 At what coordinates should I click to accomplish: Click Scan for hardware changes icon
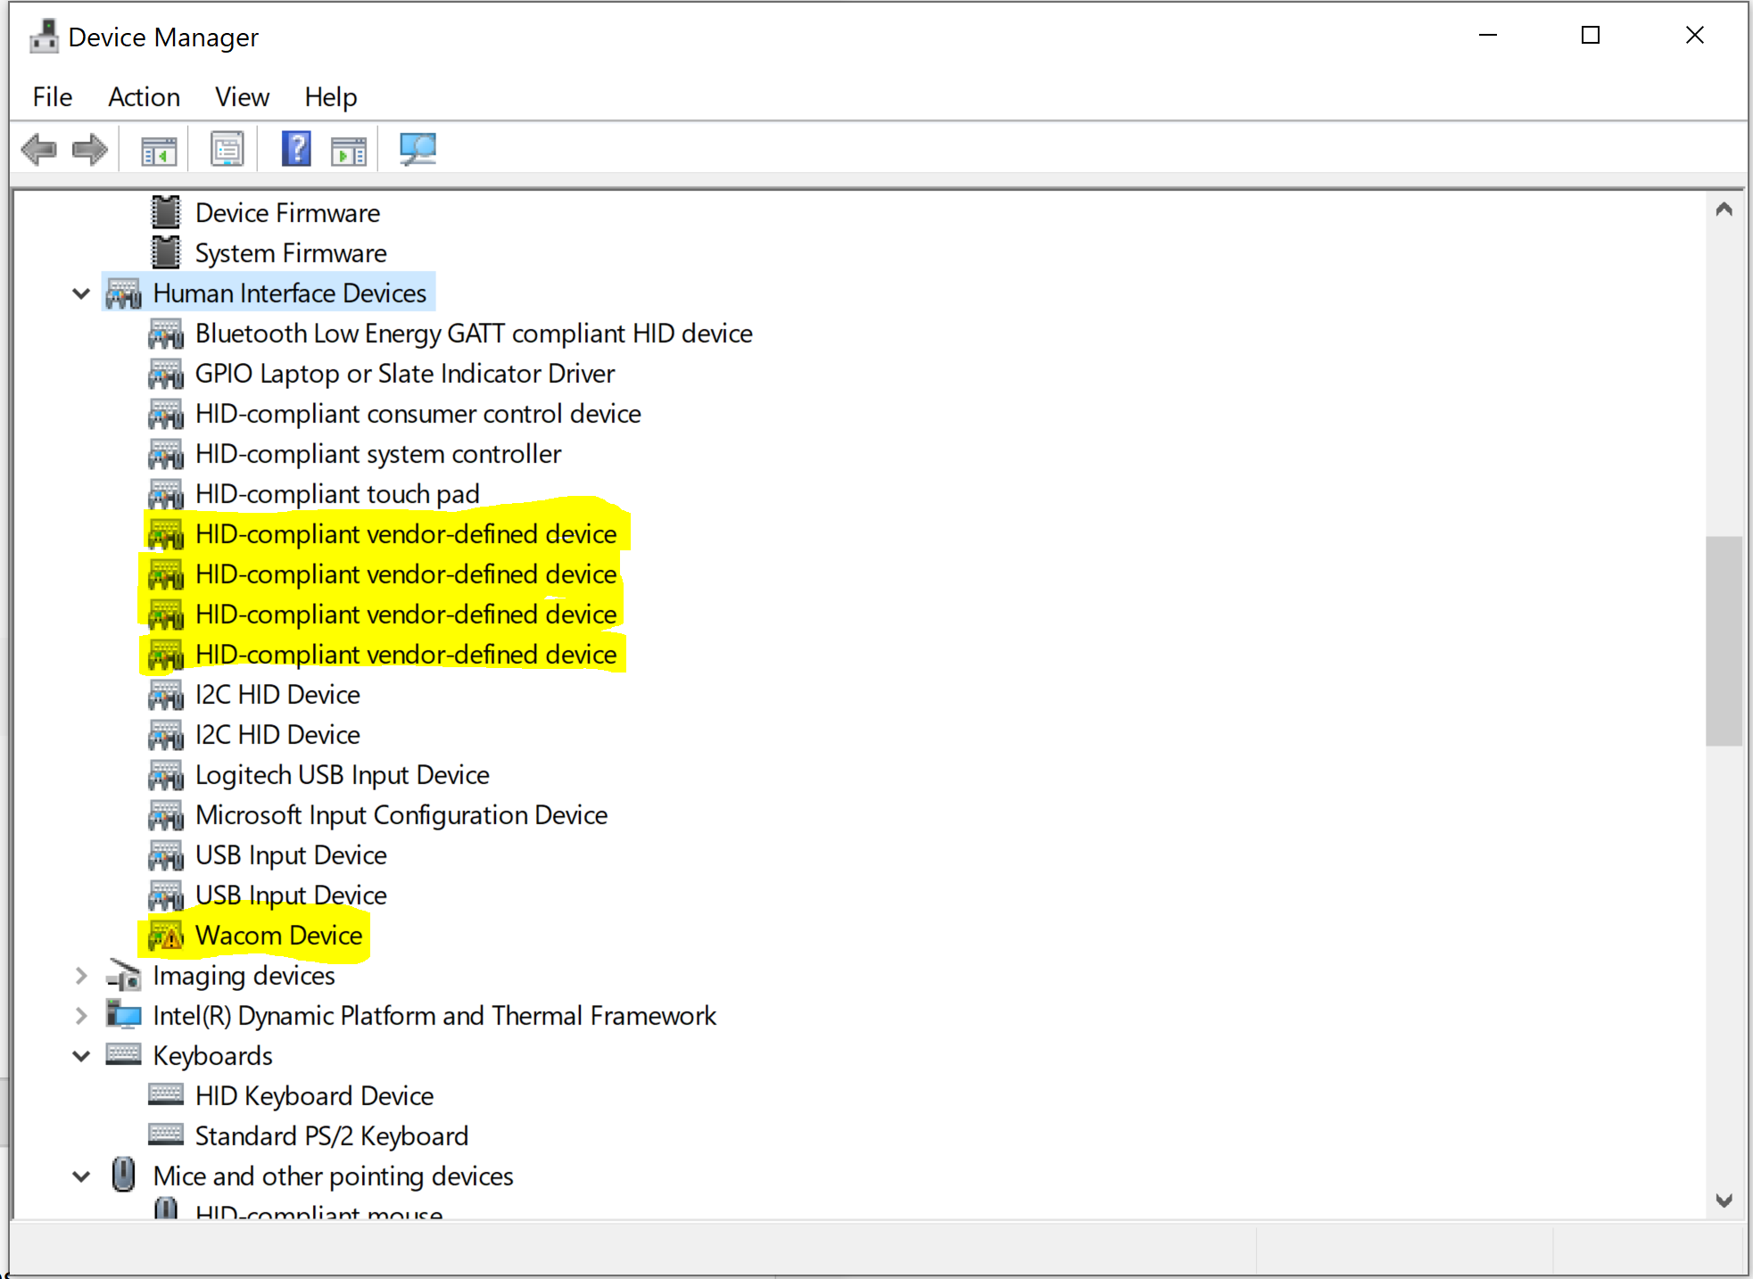[417, 149]
